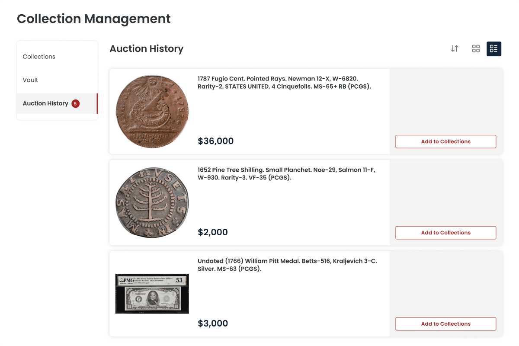Click the William Pitt Medal listing title
This screenshot has width=519, height=346.
click(x=288, y=265)
